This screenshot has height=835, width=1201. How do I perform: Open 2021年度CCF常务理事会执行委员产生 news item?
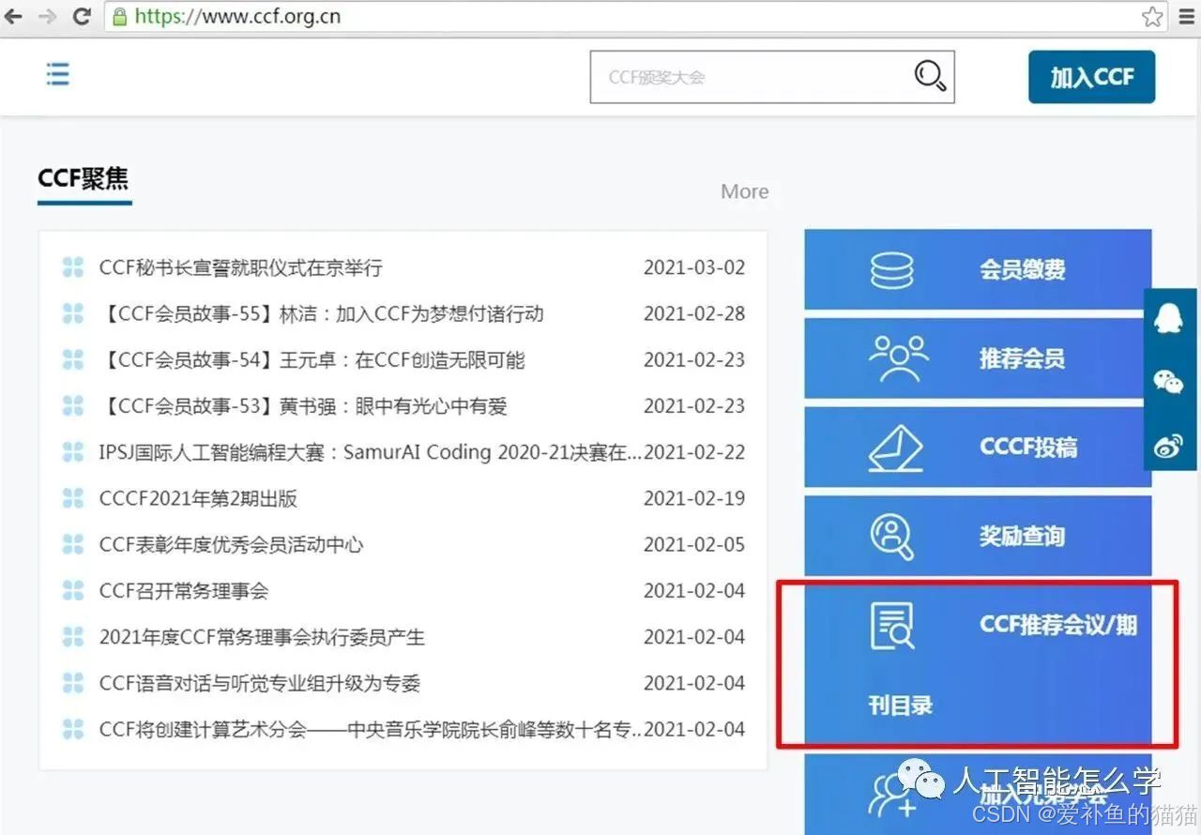pos(262,637)
